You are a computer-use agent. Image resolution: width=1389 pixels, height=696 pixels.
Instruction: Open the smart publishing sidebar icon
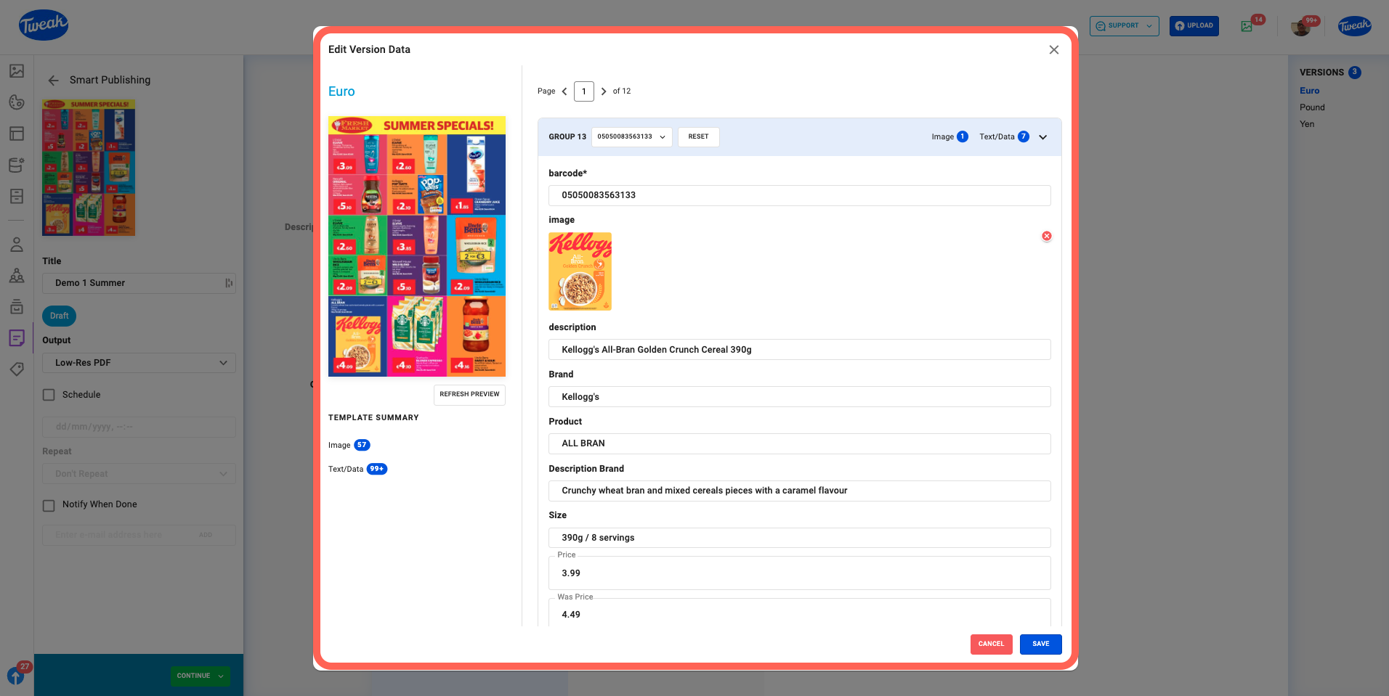pyautogui.click(x=17, y=337)
